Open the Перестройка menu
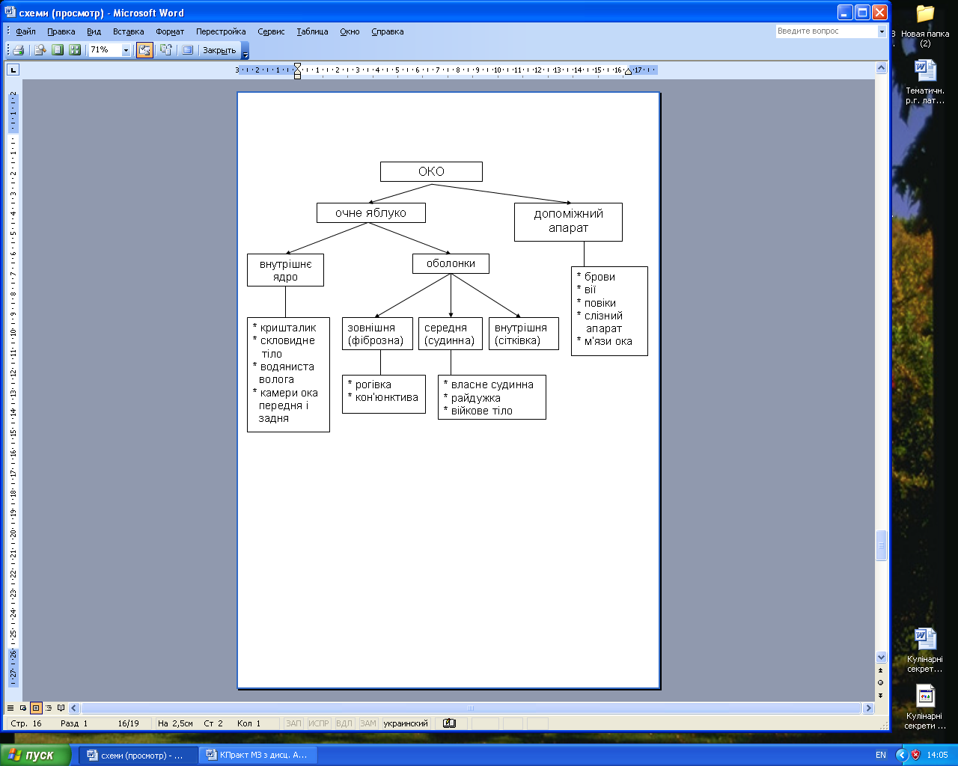Viewport: 958px width, 766px height. click(221, 31)
